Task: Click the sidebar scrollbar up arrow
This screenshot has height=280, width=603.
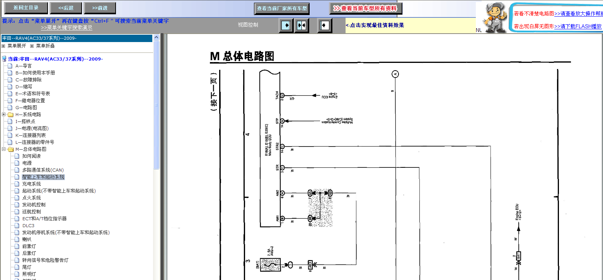Action: 157,37
